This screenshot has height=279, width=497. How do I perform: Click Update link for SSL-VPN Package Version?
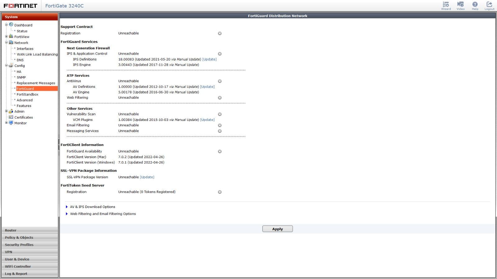pos(147,177)
